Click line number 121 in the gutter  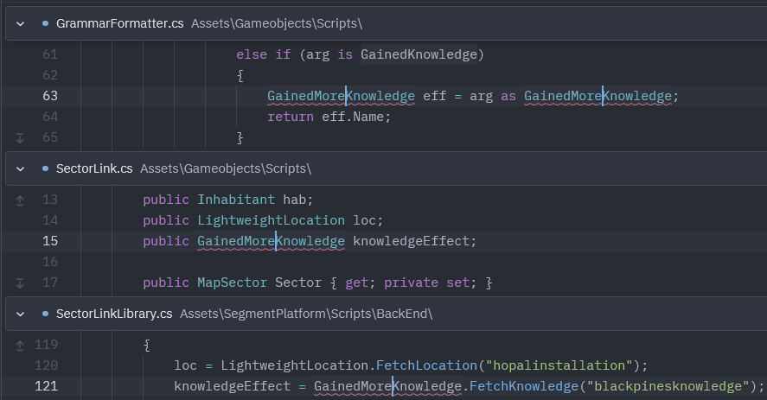[46, 386]
